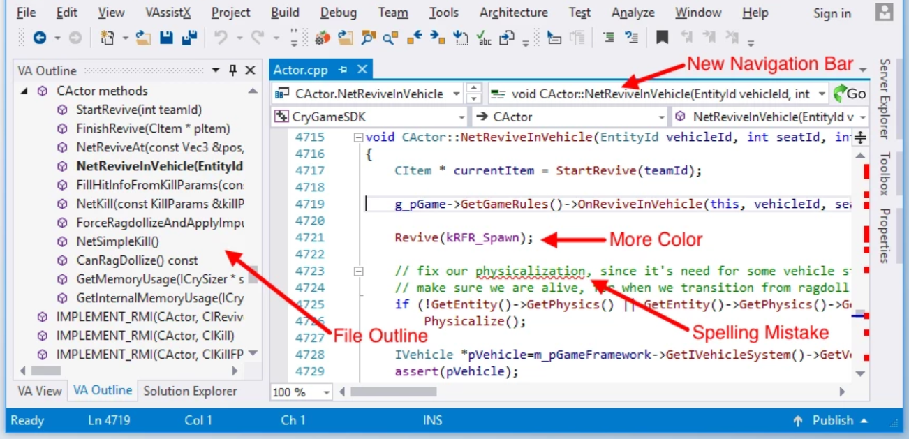
Task: Click the Open File toolbar icon
Action: (x=144, y=36)
